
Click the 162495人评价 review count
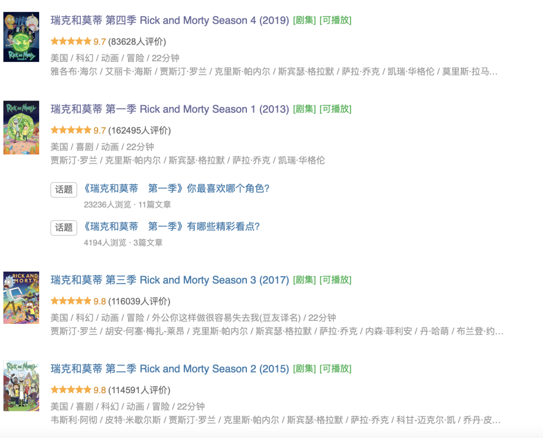(x=139, y=131)
